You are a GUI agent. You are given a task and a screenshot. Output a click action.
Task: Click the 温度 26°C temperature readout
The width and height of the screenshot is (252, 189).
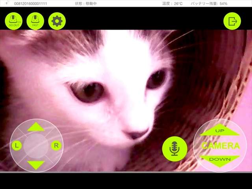[172, 4]
